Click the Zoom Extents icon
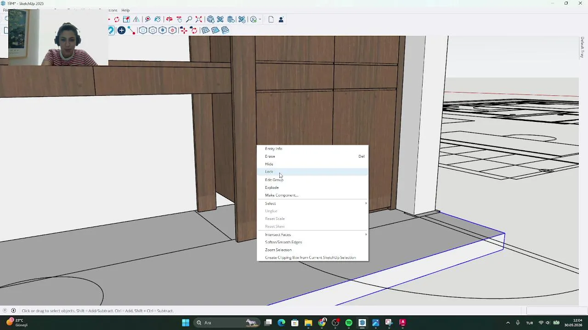The image size is (588, 330). click(x=198, y=19)
